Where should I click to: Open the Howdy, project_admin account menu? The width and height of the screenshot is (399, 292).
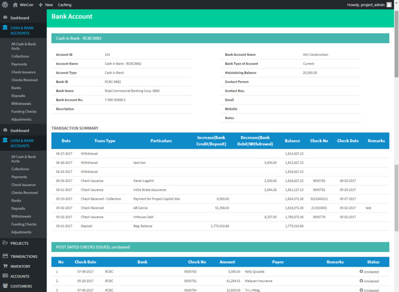tap(365, 5)
